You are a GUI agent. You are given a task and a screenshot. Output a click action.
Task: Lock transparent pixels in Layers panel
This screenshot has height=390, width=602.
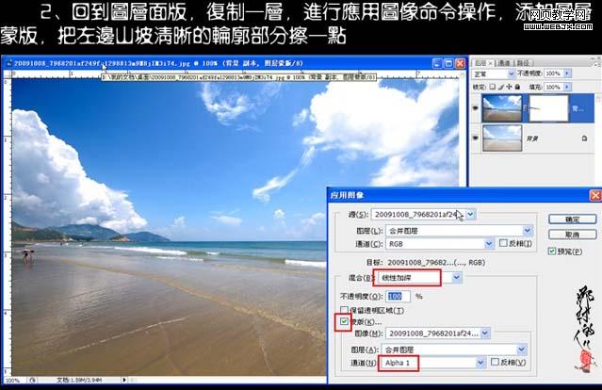point(493,87)
